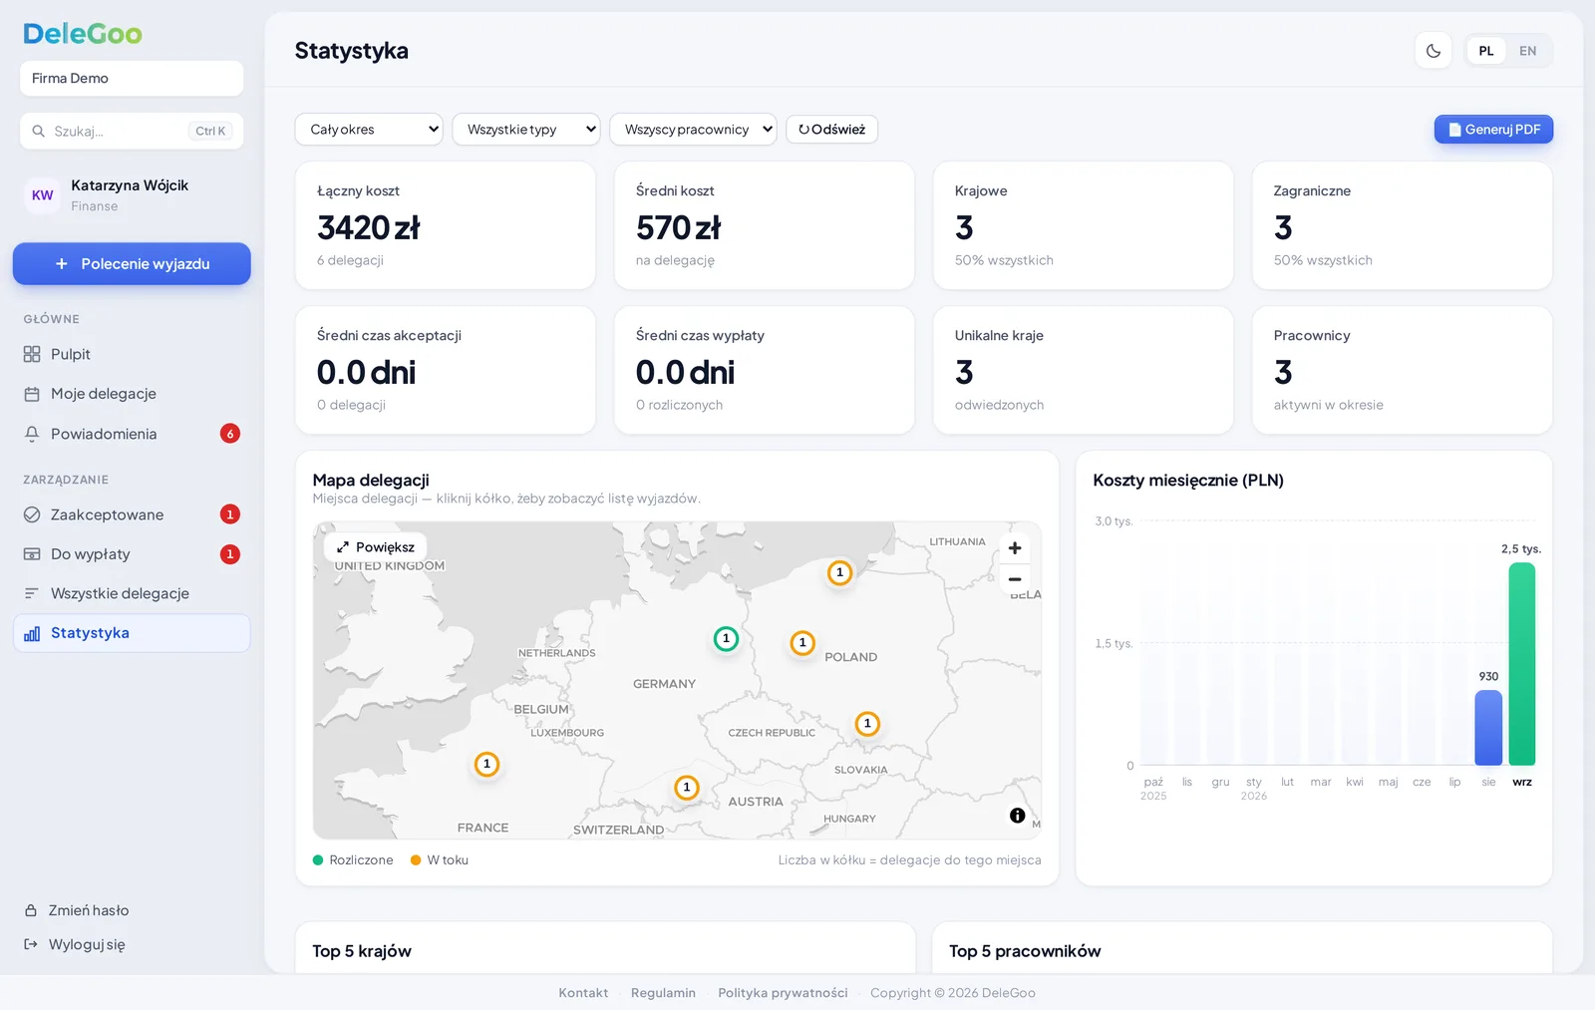Zoom in on the map with the plus button
This screenshot has width=1595, height=1010.
[1015, 548]
